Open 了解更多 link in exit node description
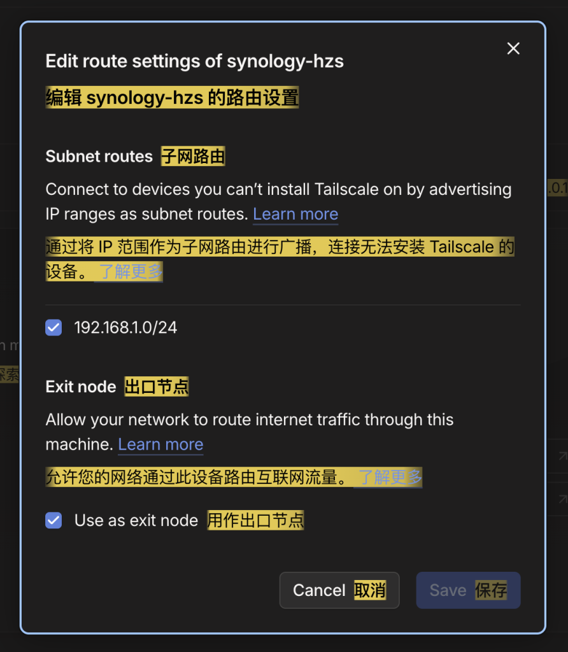Image resolution: width=568 pixels, height=652 pixels. coord(389,477)
